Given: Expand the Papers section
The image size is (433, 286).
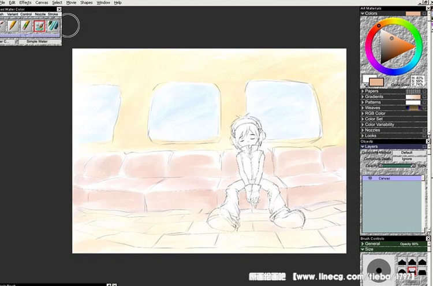Looking at the screenshot, I should (x=363, y=91).
